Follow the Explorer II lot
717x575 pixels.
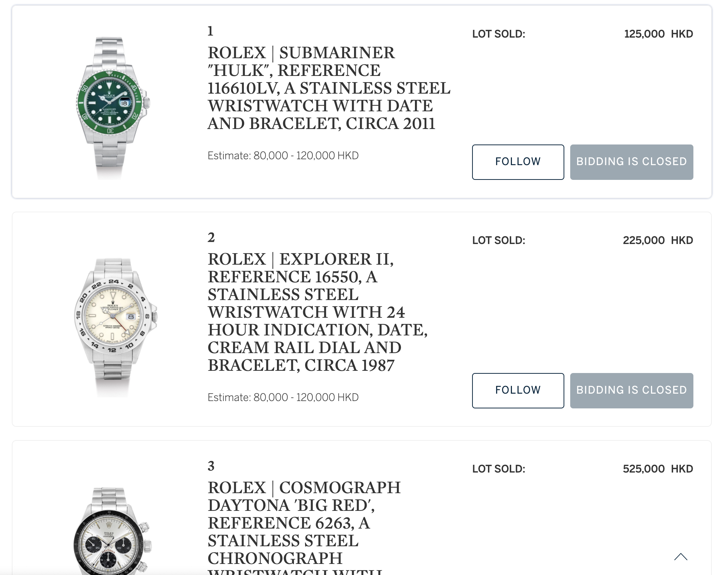click(518, 390)
